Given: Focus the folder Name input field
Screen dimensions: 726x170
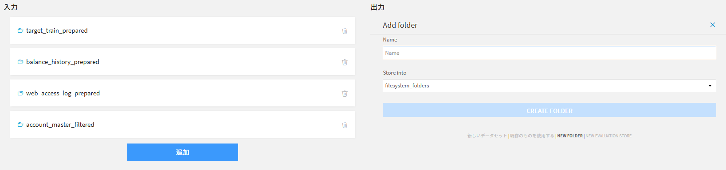Looking at the screenshot, I should click(x=549, y=53).
